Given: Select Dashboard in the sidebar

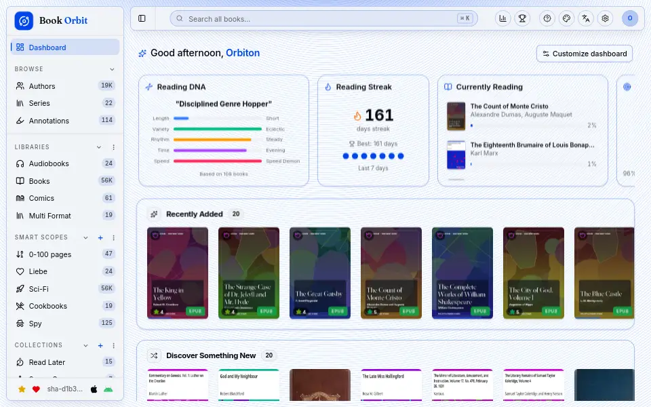Looking at the screenshot, I should pos(65,47).
